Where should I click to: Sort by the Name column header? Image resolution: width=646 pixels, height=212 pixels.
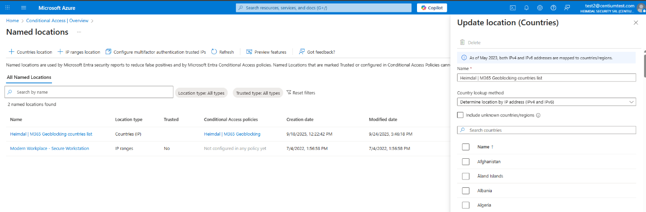[x=16, y=119]
